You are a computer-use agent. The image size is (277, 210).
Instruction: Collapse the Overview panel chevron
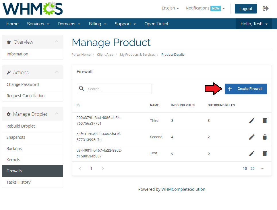[57, 42]
